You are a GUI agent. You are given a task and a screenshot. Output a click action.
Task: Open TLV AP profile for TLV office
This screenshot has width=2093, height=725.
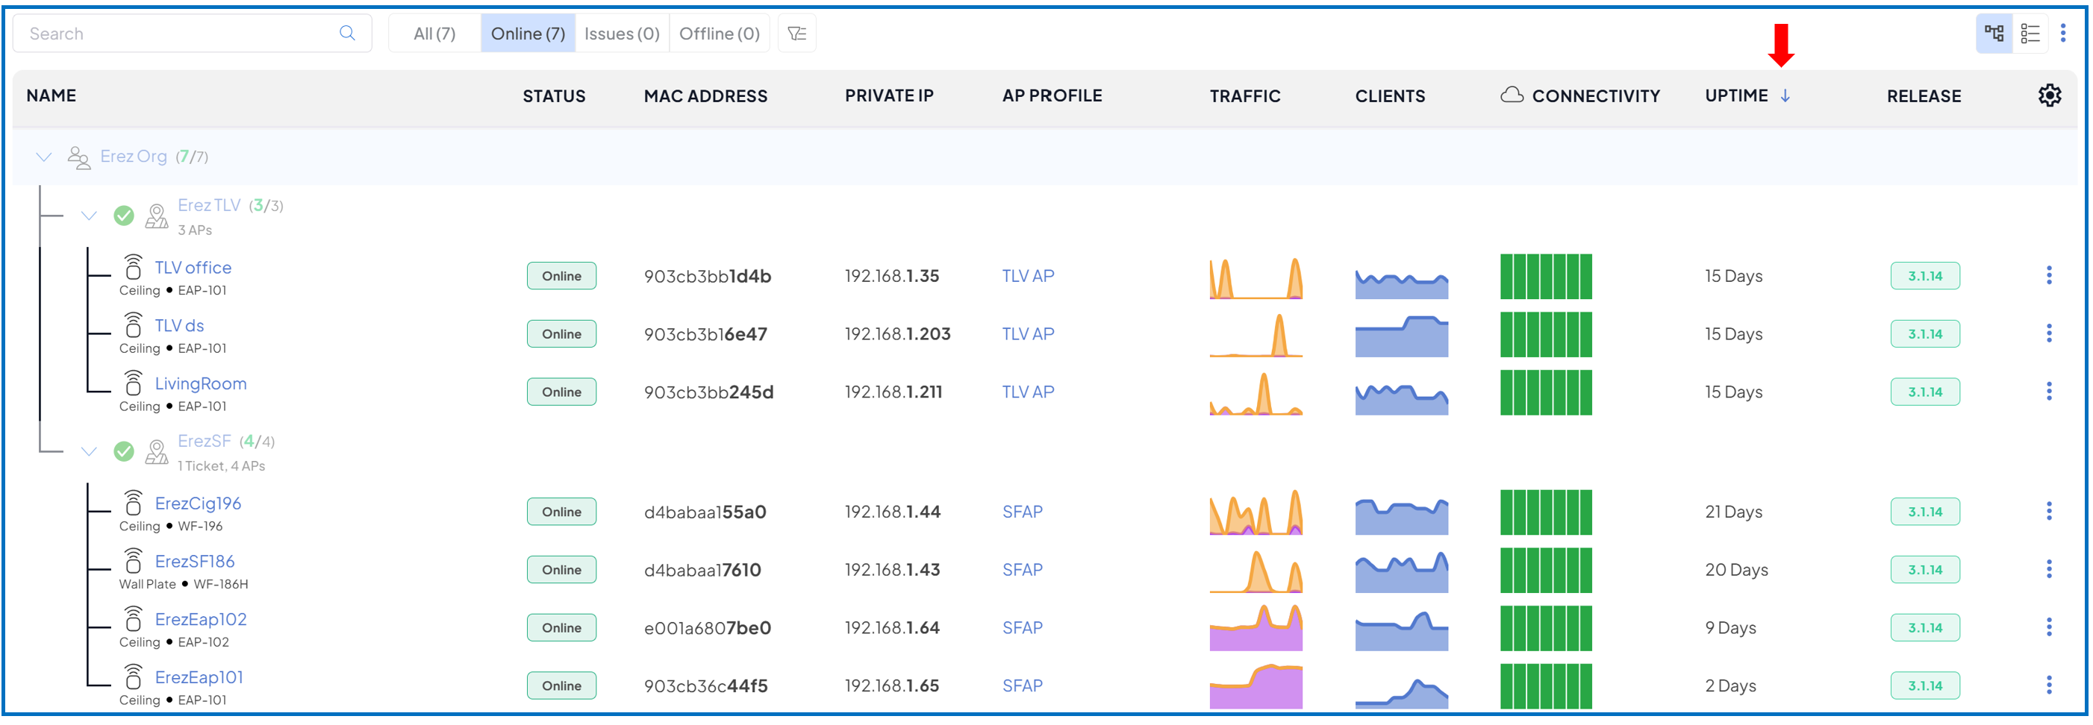1028,276
